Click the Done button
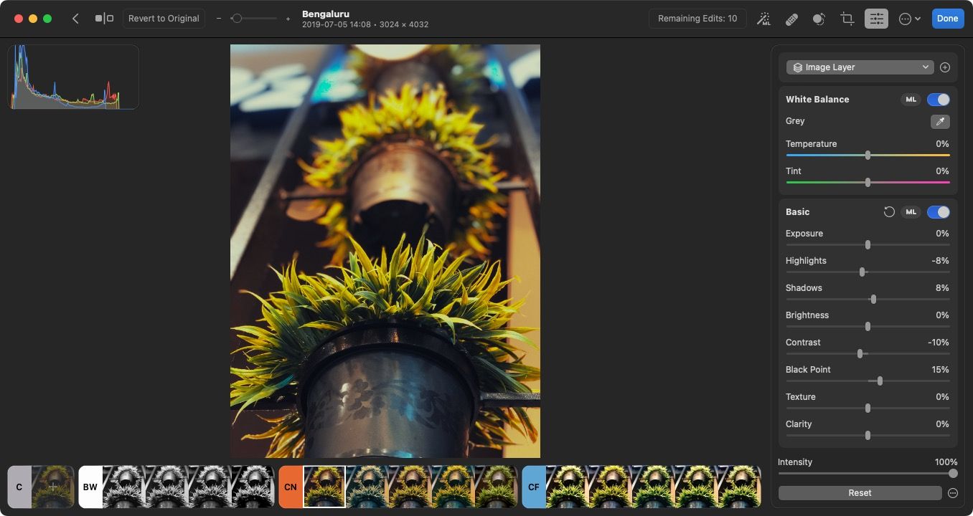This screenshot has width=973, height=516. 947,18
